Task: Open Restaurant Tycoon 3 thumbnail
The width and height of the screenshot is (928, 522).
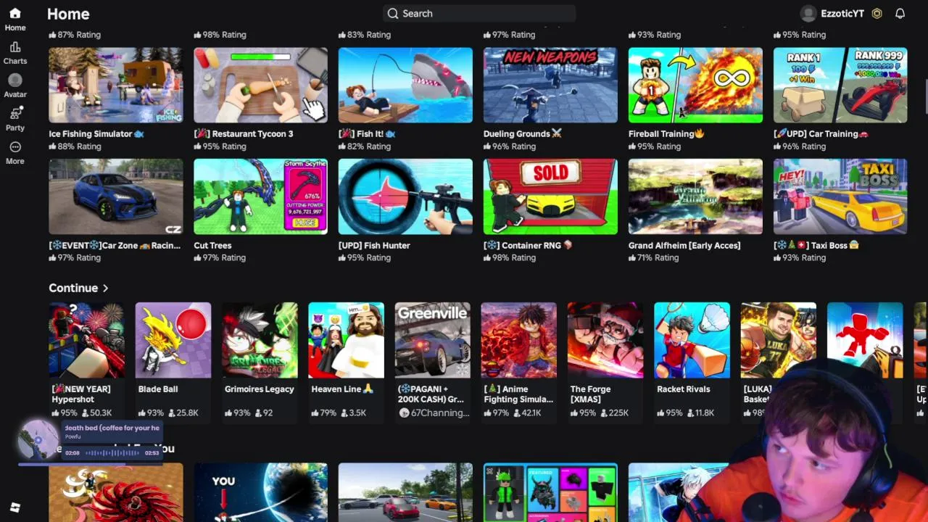Action: [x=260, y=85]
